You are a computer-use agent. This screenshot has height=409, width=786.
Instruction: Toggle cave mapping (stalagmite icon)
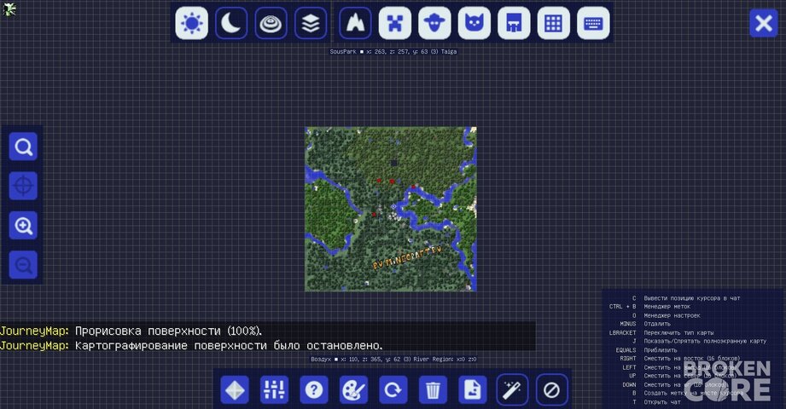click(355, 23)
